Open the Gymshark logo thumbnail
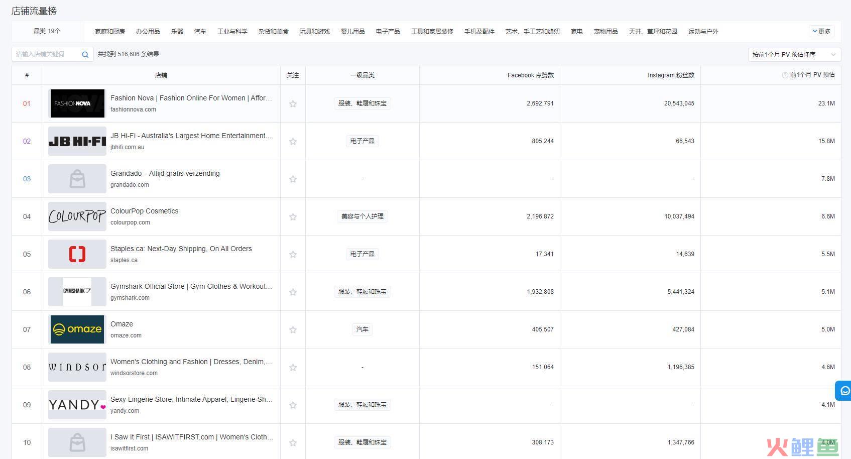This screenshot has width=851, height=459. [77, 292]
